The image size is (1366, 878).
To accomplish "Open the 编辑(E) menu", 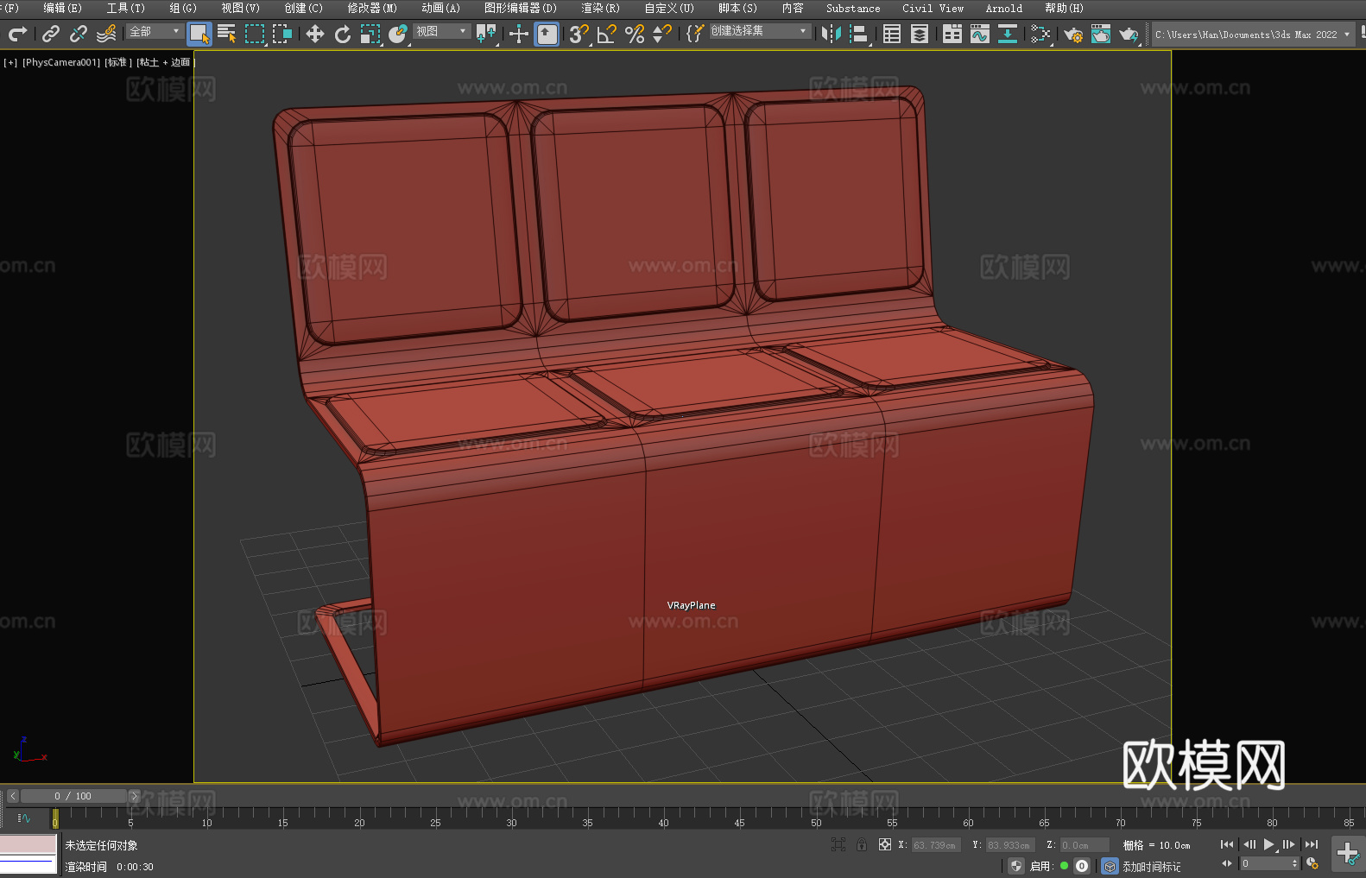I will pos(62,9).
